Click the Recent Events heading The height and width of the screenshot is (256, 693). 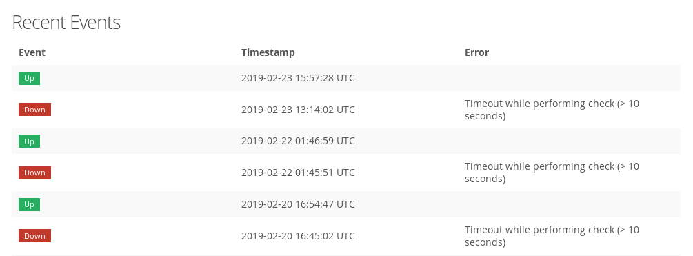click(66, 22)
